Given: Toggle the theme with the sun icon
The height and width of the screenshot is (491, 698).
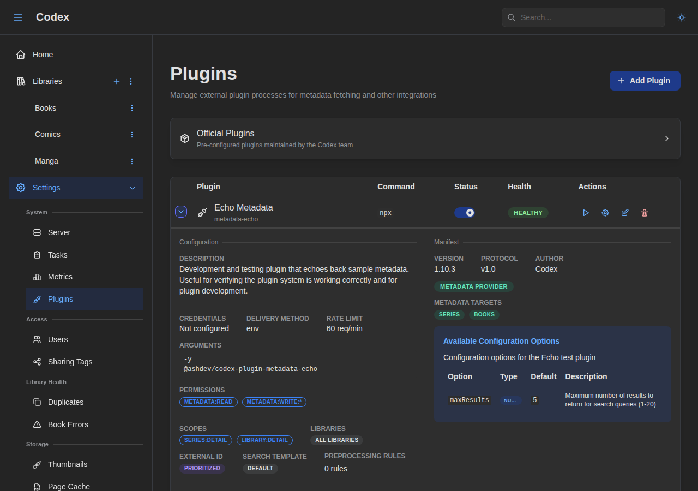Looking at the screenshot, I should click(x=681, y=17).
